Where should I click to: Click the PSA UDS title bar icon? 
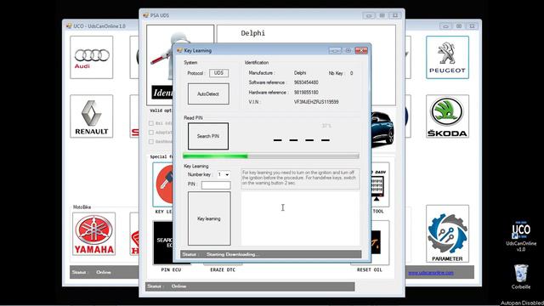point(146,15)
